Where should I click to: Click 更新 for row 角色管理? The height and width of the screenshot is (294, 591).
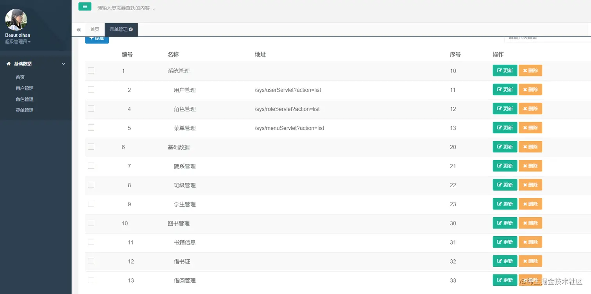pyautogui.click(x=505, y=109)
